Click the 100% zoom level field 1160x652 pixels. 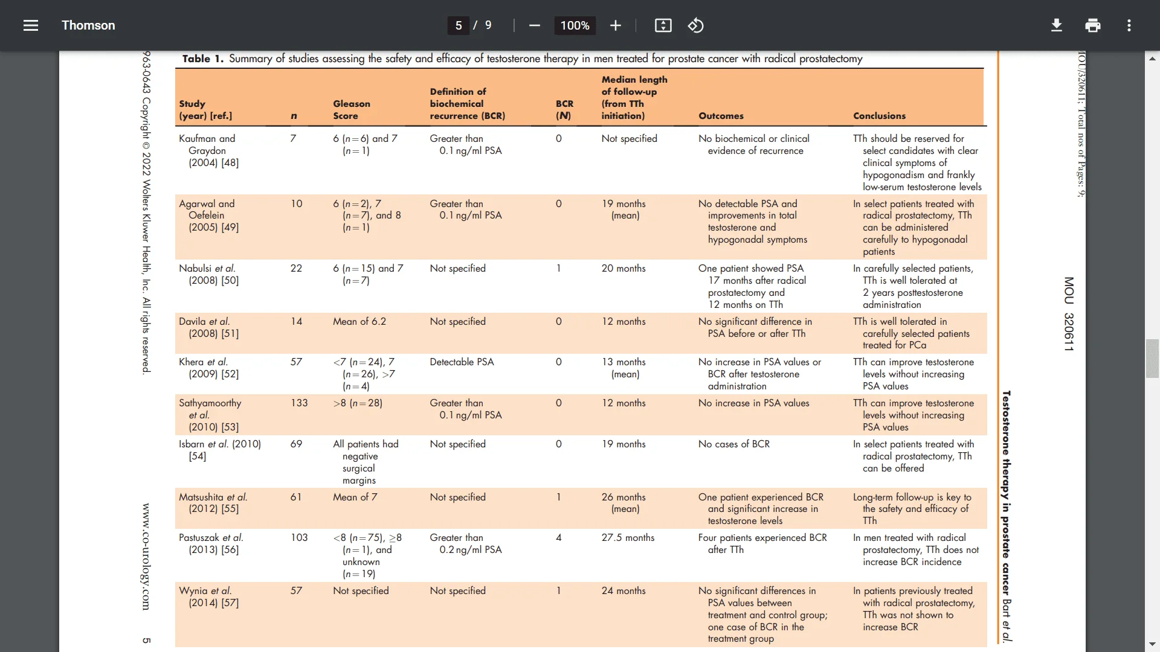[x=575, y=25]
